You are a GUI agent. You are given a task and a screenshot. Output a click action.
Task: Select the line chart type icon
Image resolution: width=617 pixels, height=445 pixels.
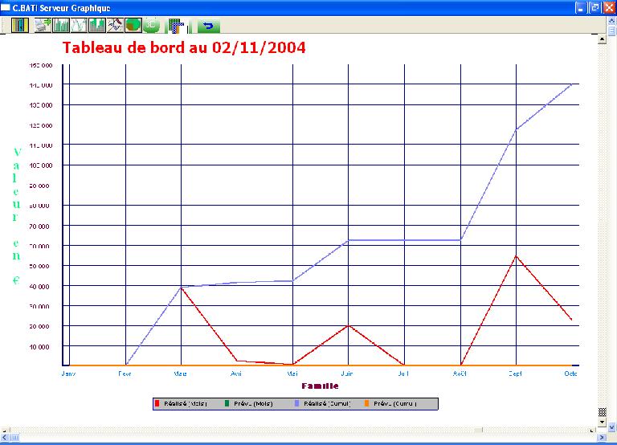coord(79,25)
